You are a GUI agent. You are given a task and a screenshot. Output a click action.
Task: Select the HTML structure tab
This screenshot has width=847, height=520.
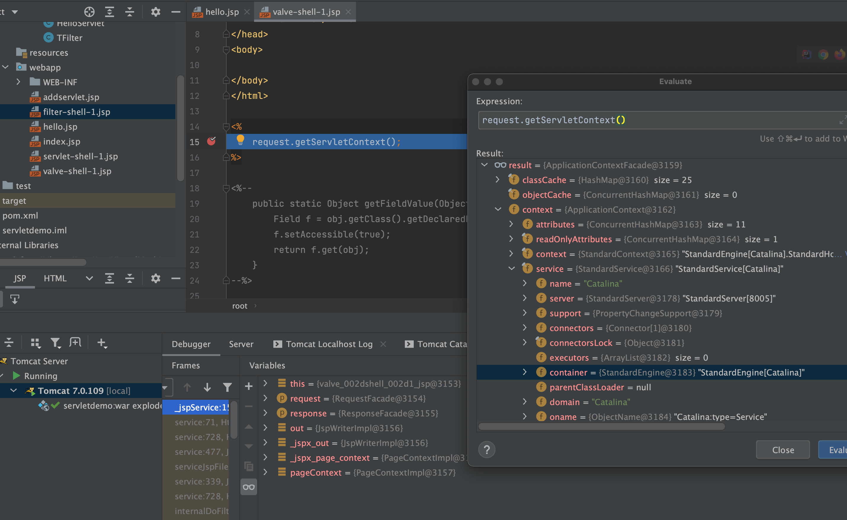click(x=55, y=278)
